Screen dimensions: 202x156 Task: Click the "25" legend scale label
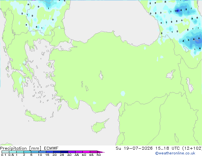pos(62,155)
